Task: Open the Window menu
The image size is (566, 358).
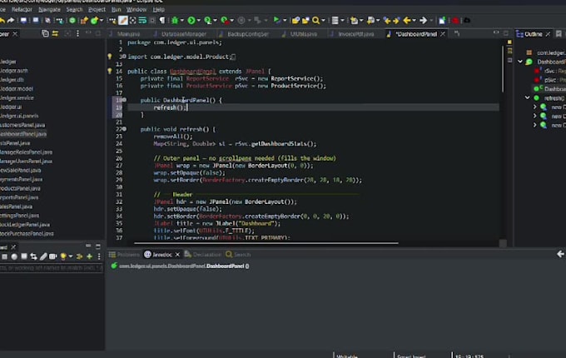Action: [137, 9]
